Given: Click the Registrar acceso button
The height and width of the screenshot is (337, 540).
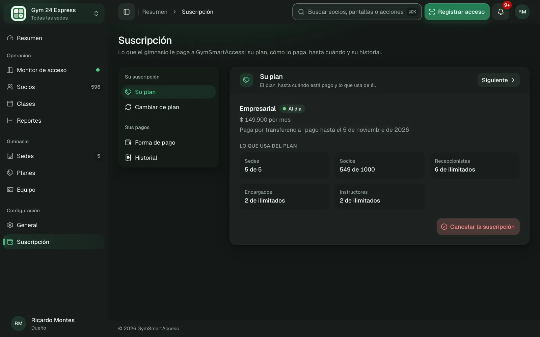Looking at the screenshot, I should [x=457, y=12].
